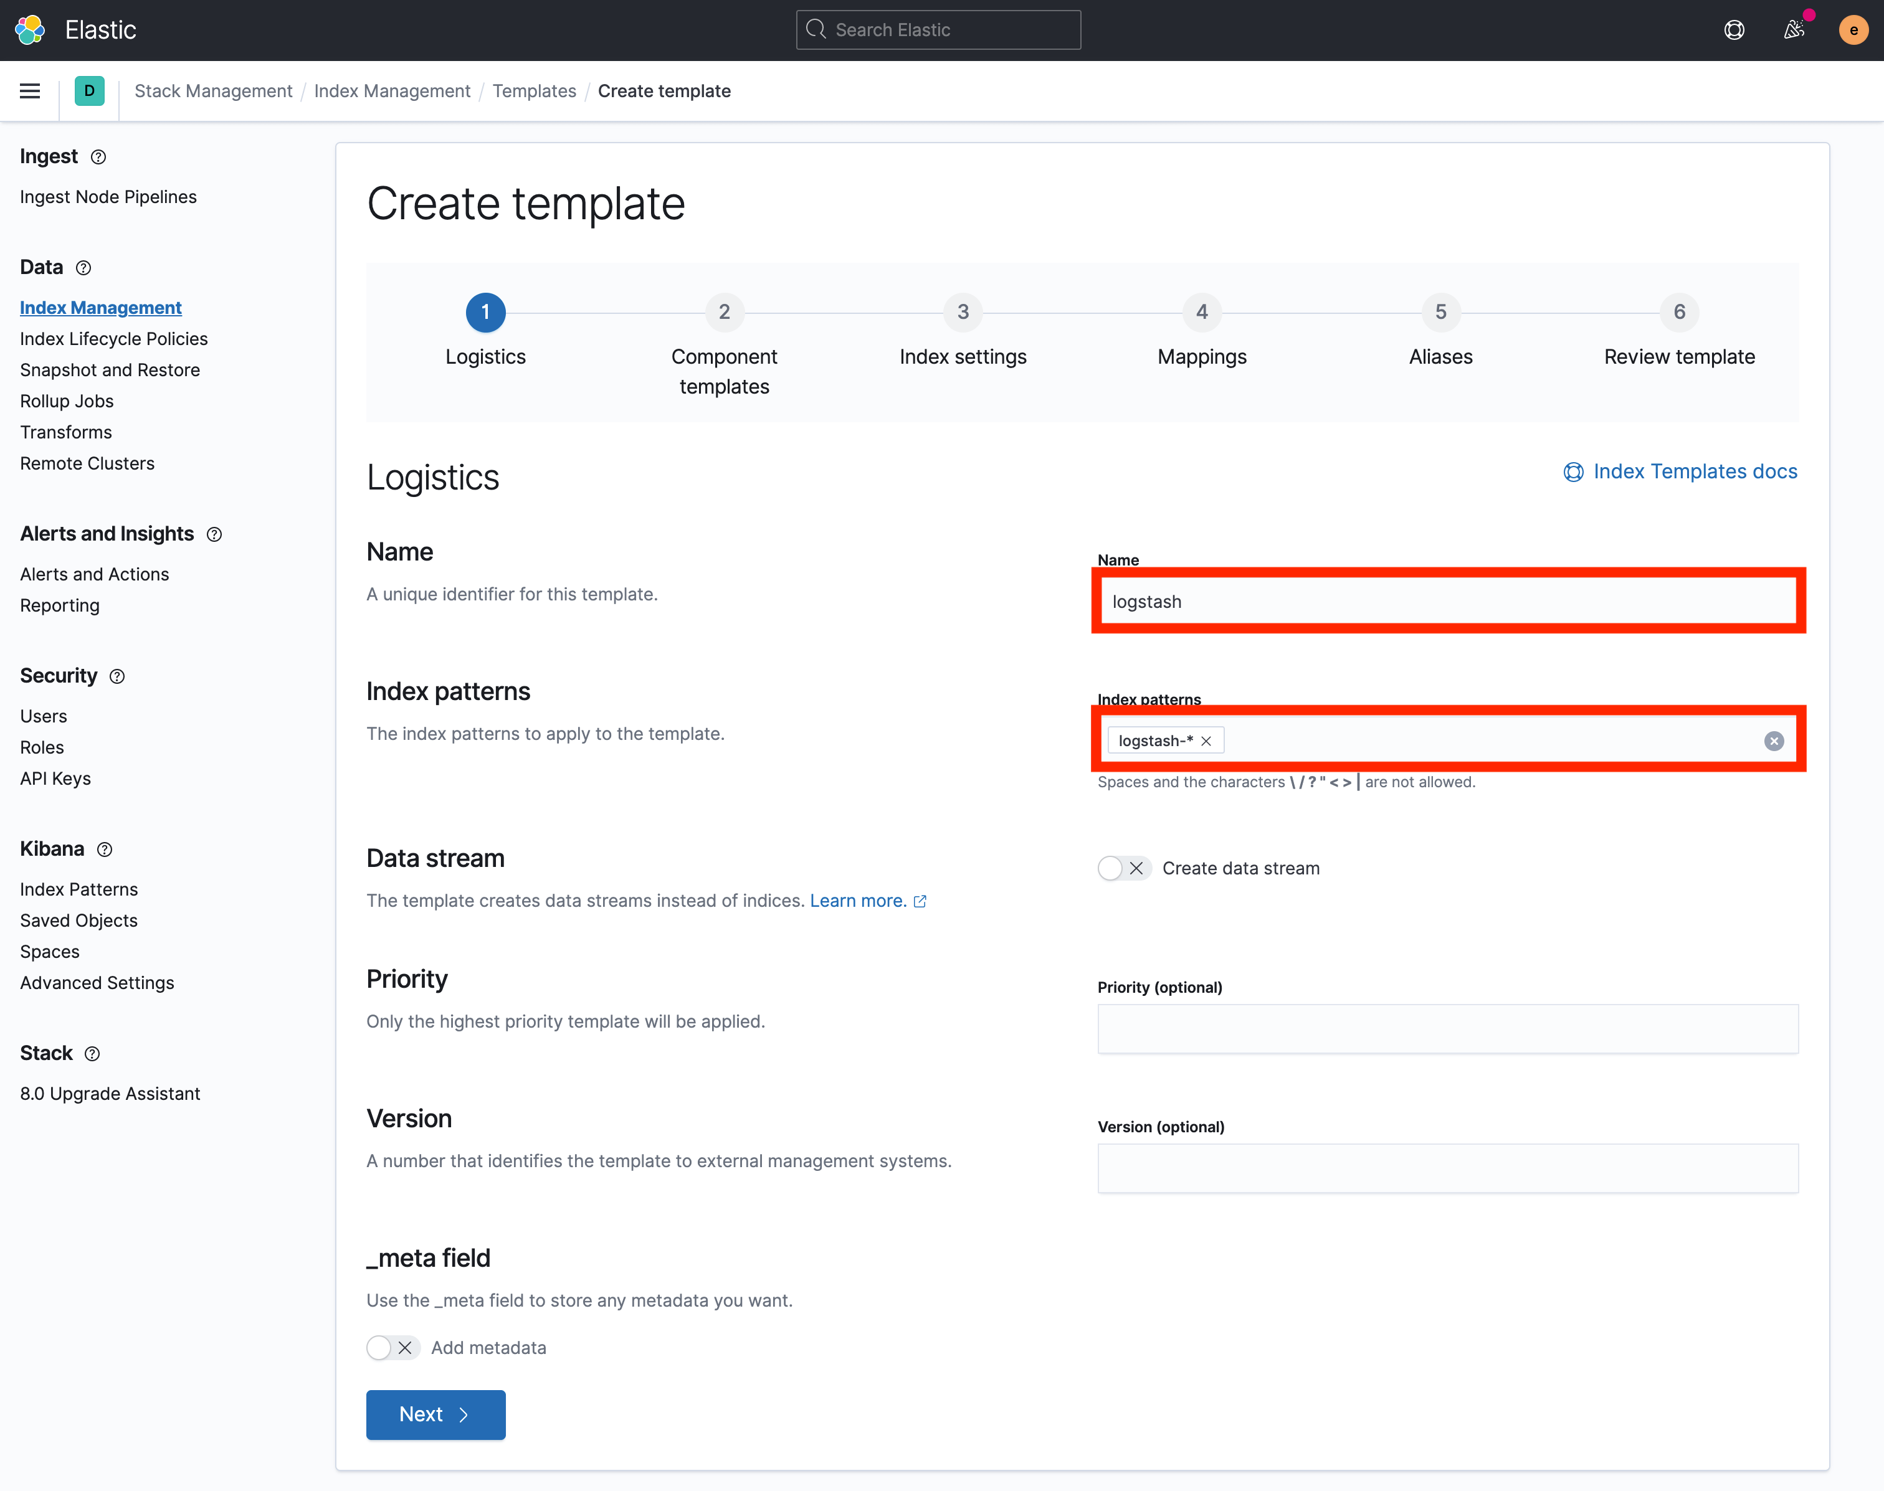
Task: Open Roles under Security
Action: [42, 748]
